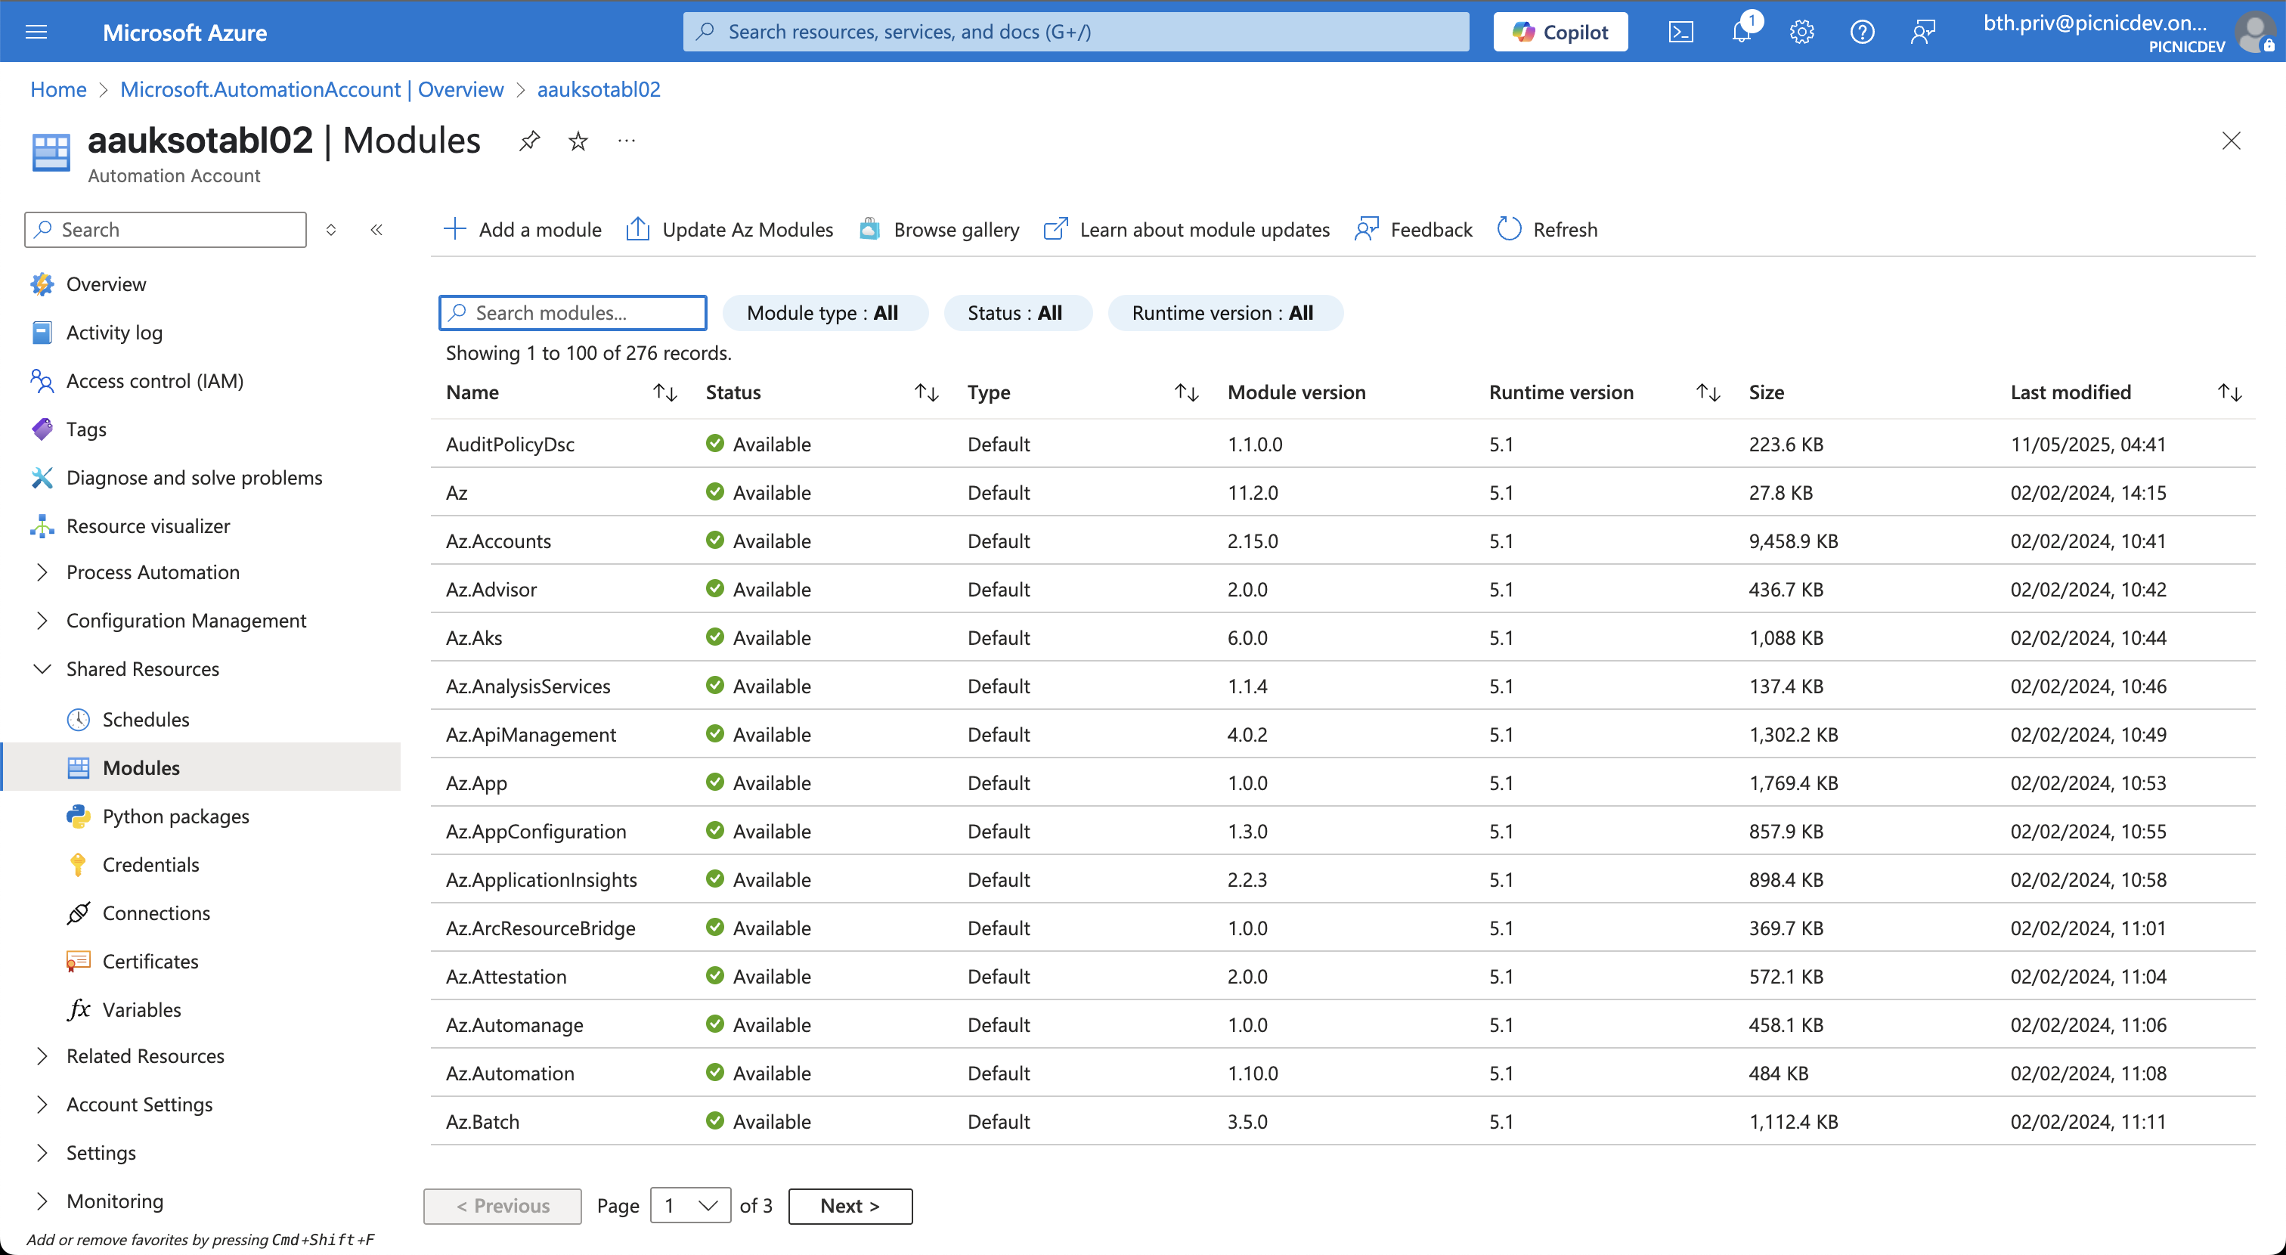
Task: Click Update Az Modules
Action: 729,230
